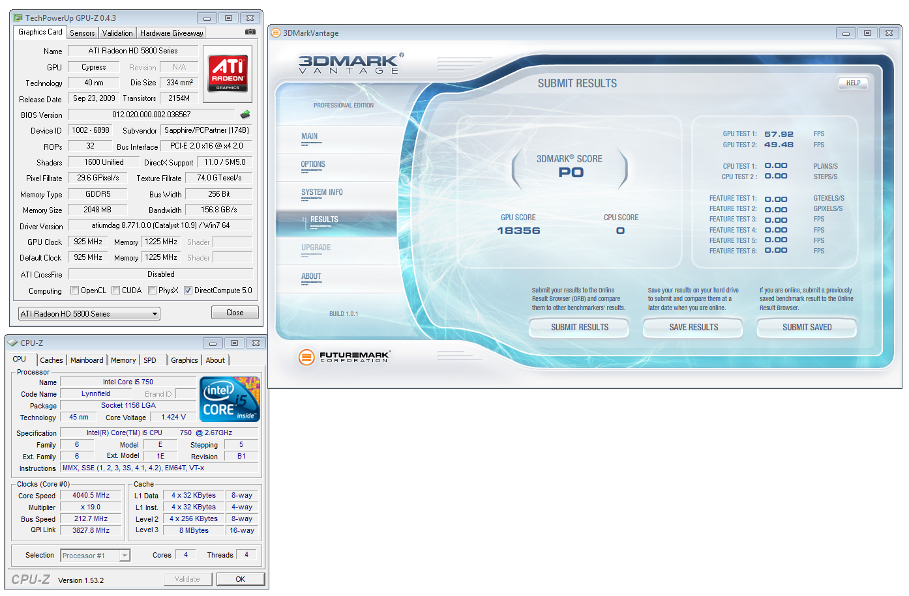Select the Graphics Card tab in GPU-Z

pyautogui.click(x=40, y=32)
